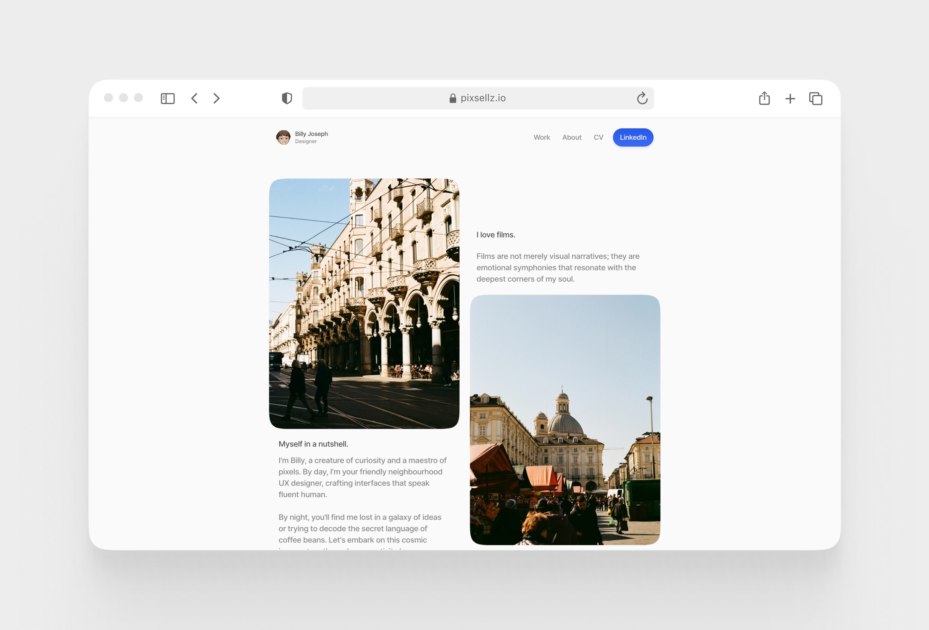929x630 pixels.
Task: Click the share/export icon
Action: (764, 98)
